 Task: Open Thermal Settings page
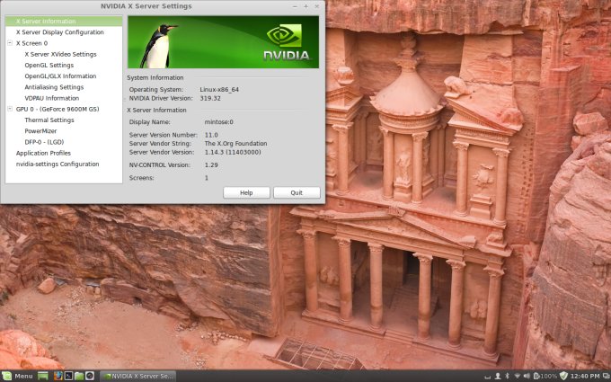coord(49,120)
